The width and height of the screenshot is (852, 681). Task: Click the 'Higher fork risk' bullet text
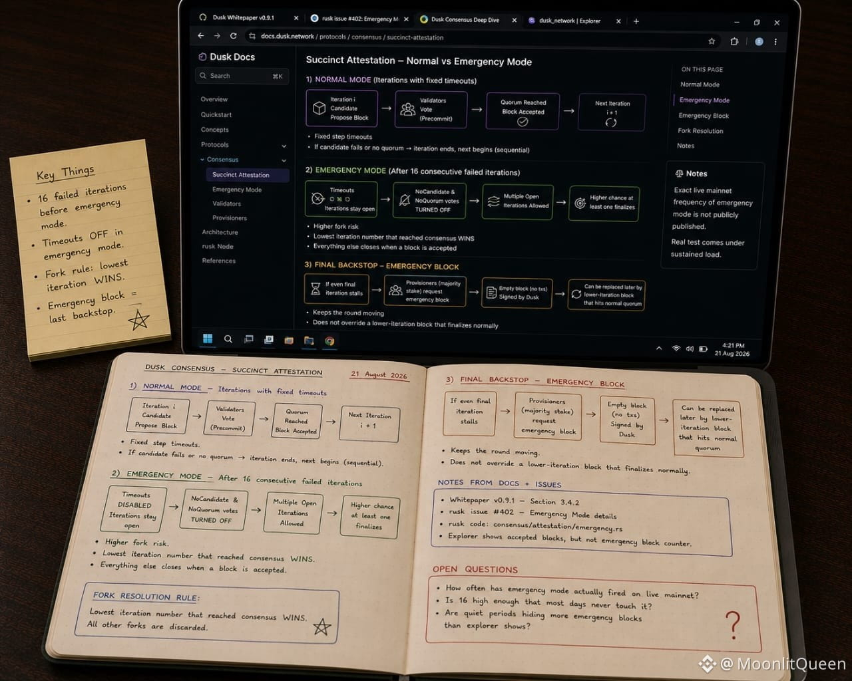pyautogui.click(x=335, y=226)
